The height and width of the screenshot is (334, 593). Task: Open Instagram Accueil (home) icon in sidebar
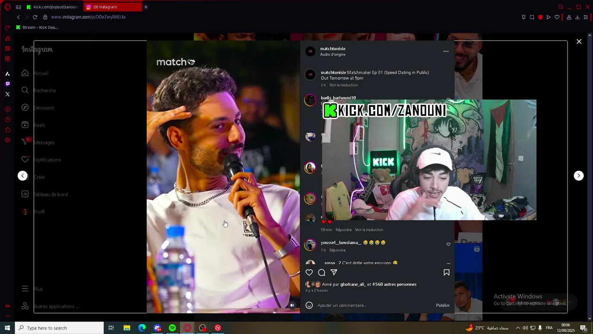(25, 73)
